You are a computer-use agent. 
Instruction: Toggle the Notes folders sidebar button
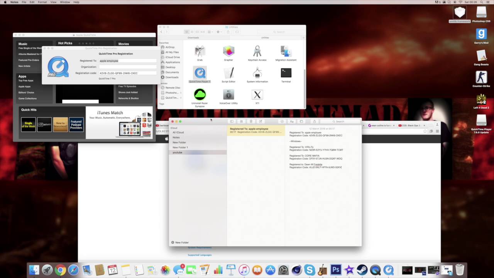[x=232, y=122]
